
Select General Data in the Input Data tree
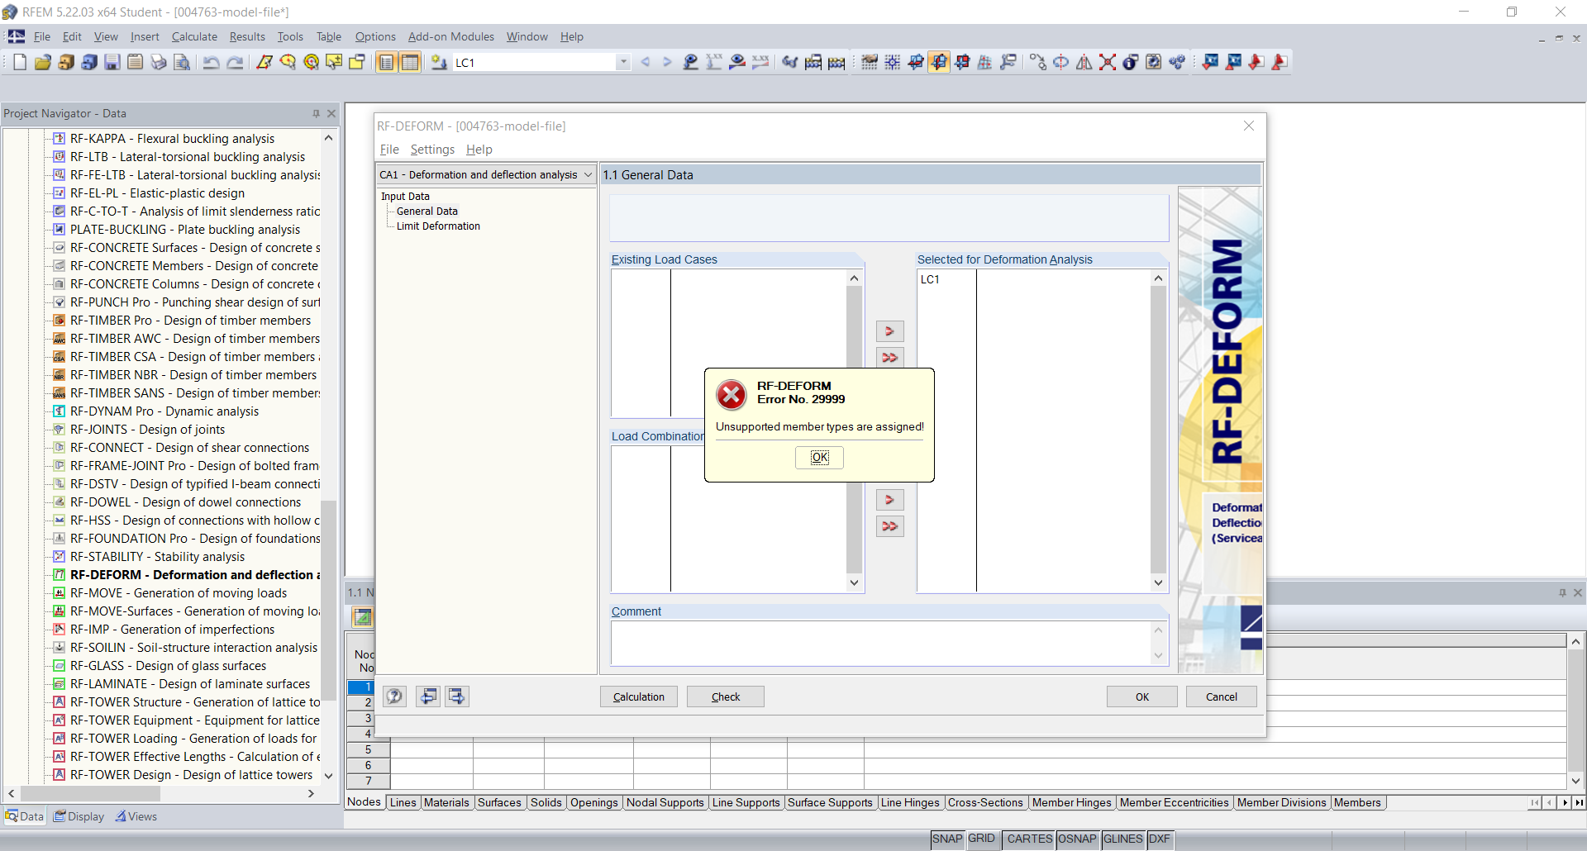[x=427, y=212]
